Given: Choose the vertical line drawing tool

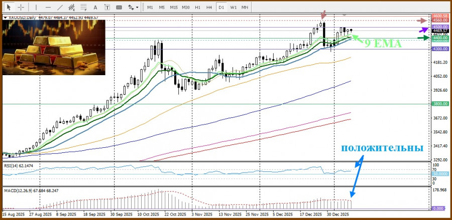Looking at the screenshot, I should pyautogui.click(x=36, y=8).
